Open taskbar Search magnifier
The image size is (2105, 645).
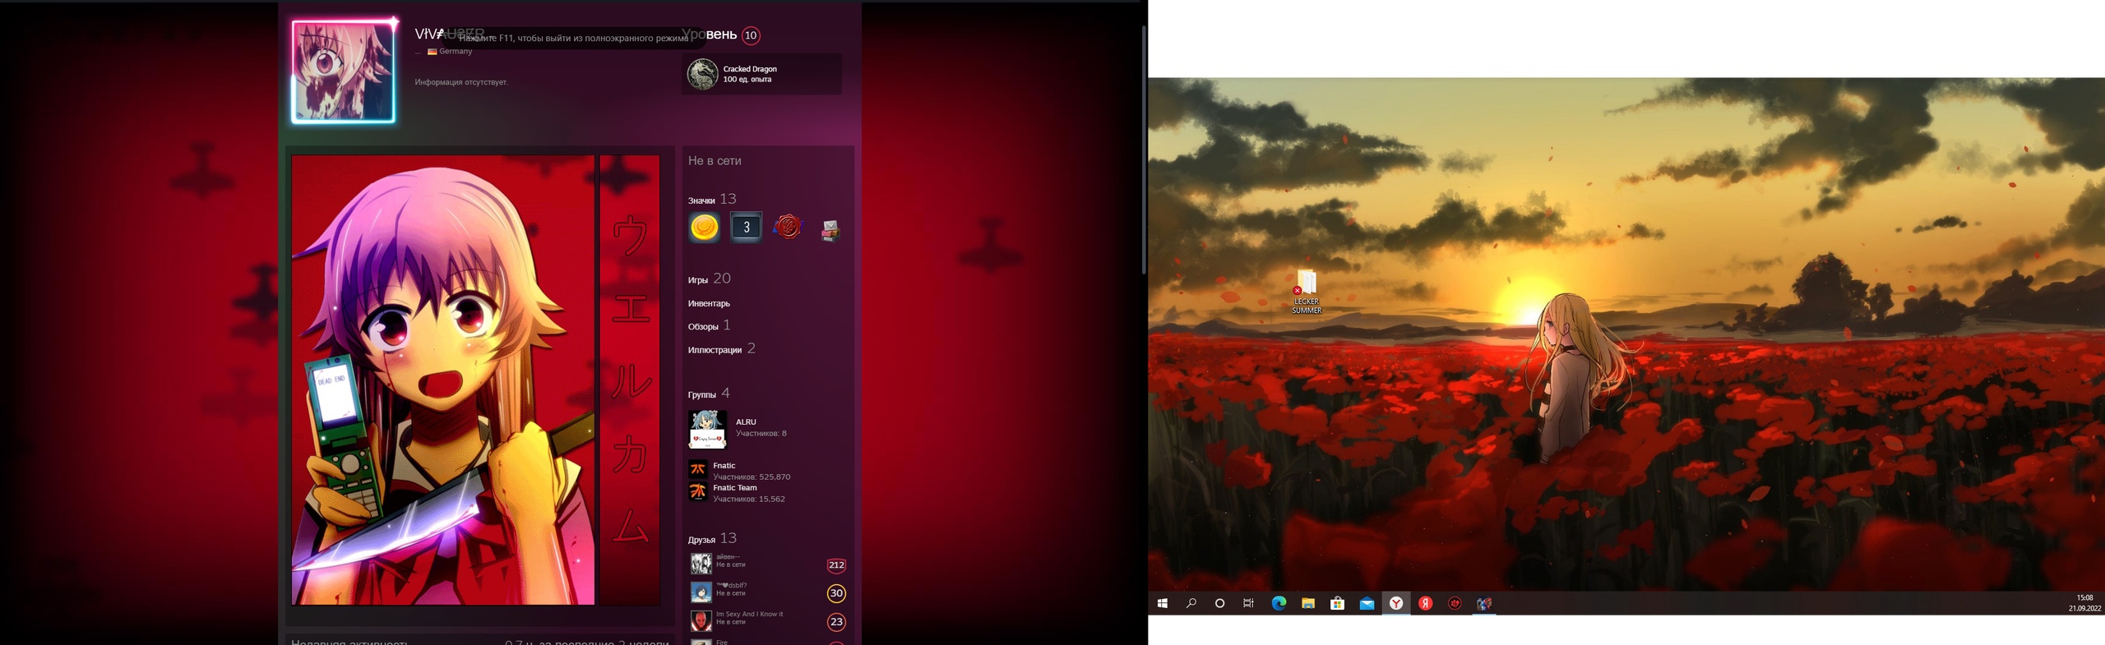[x=1191, y=603]
